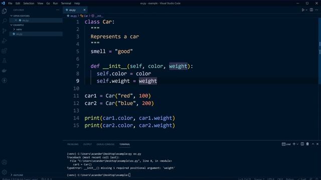
Task: Open the terminal launch profile dropdown
Action: (x=297, y=144)
